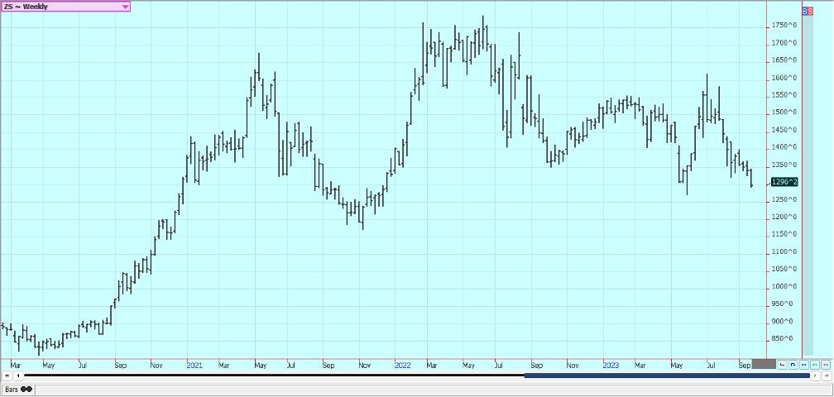Viewport: 834px width, 397px height.
Task: Step chart one bar forward
Action: tap(815, 375)
